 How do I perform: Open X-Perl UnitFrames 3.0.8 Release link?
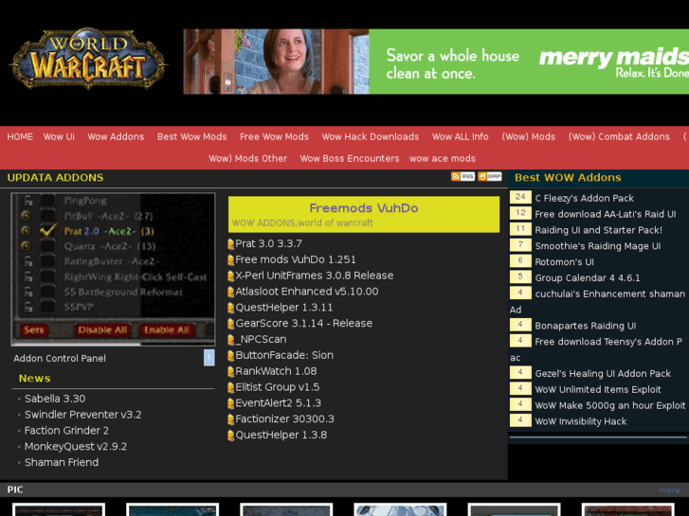[x=315, y=276]
